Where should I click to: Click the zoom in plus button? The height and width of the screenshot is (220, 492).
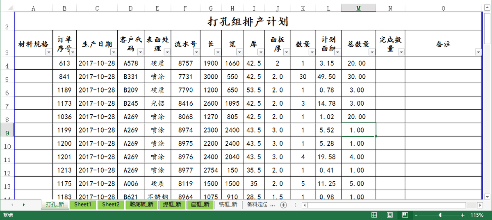(463, 215)
